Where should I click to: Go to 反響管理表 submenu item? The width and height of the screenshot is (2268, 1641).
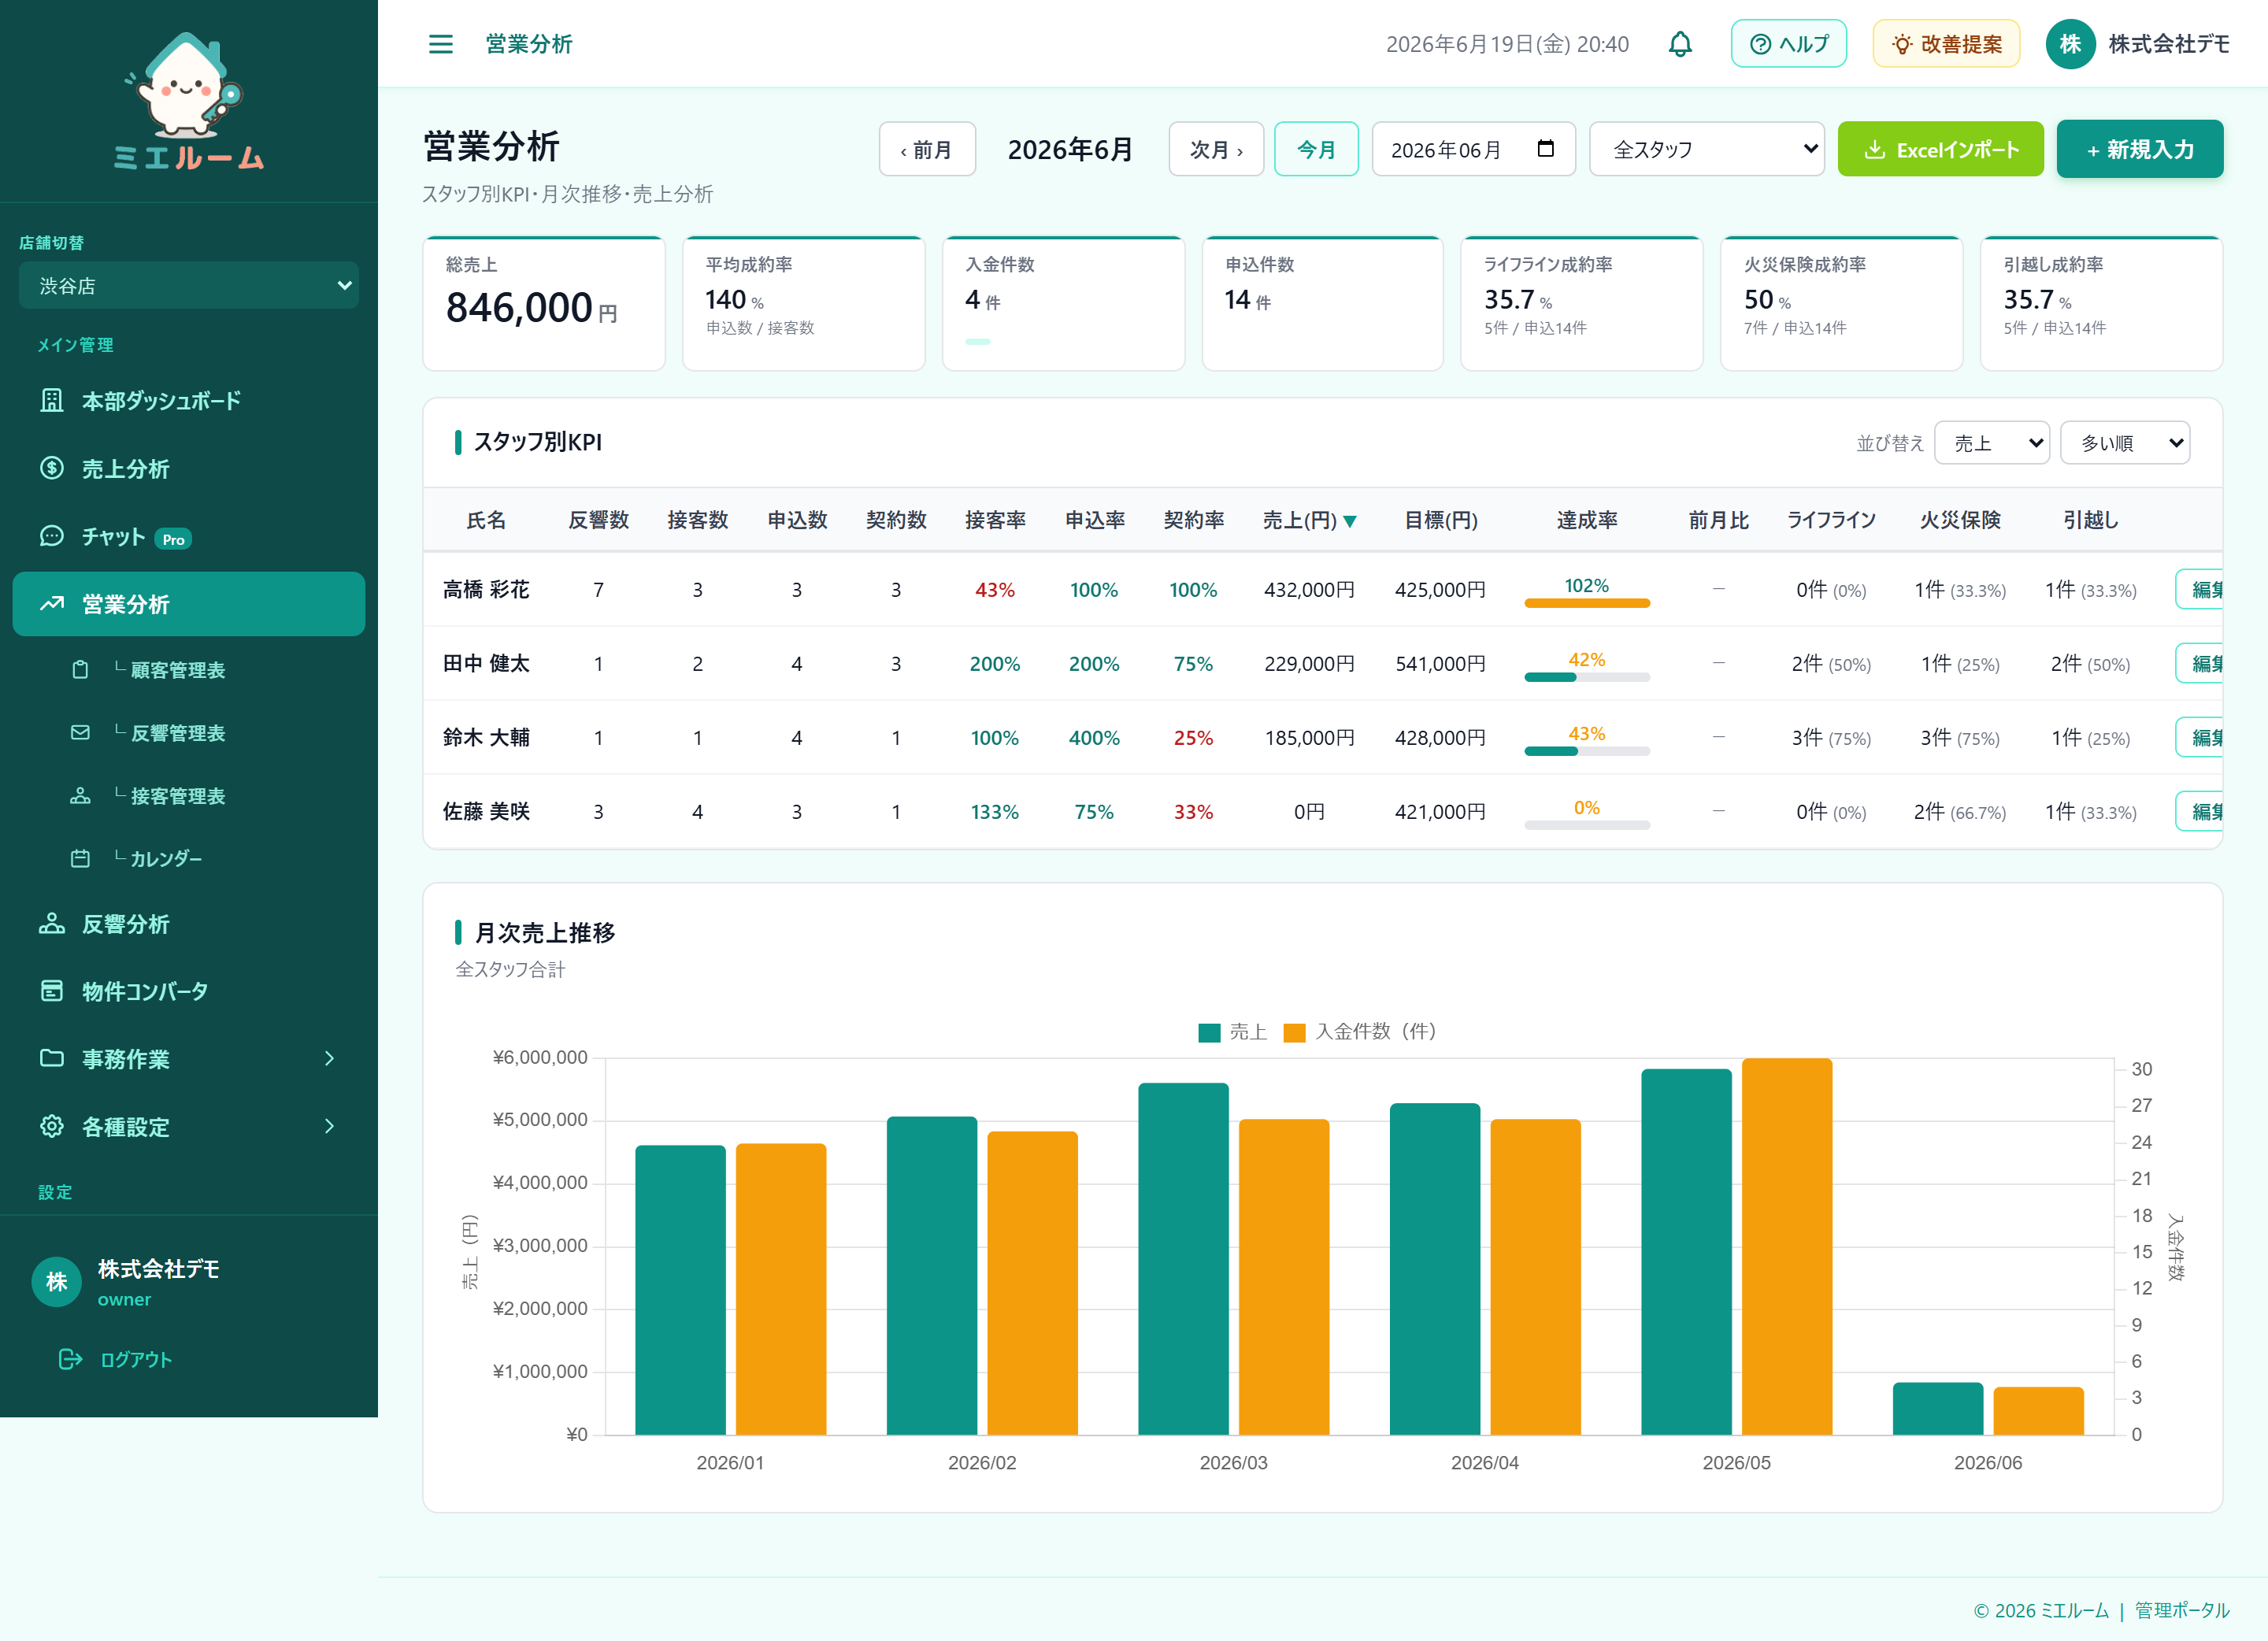[x=189, y=733]
